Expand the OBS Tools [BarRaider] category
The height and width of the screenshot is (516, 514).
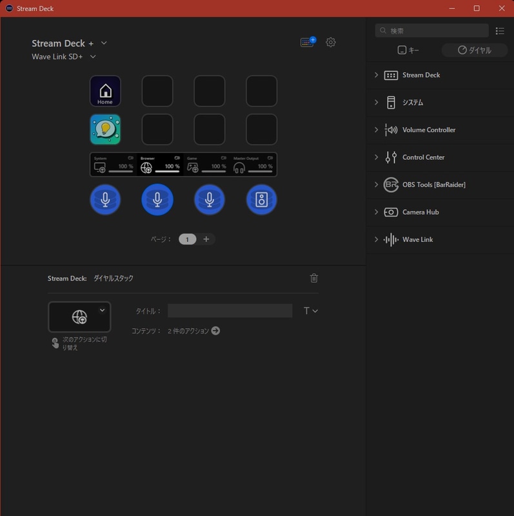(x=376, y=184)
